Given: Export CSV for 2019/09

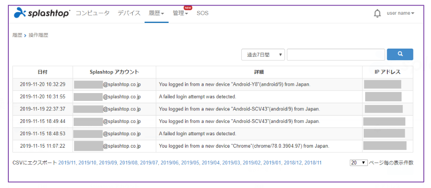Looking at the screenshot, I should pyautogui.click(x=109, y=162).
